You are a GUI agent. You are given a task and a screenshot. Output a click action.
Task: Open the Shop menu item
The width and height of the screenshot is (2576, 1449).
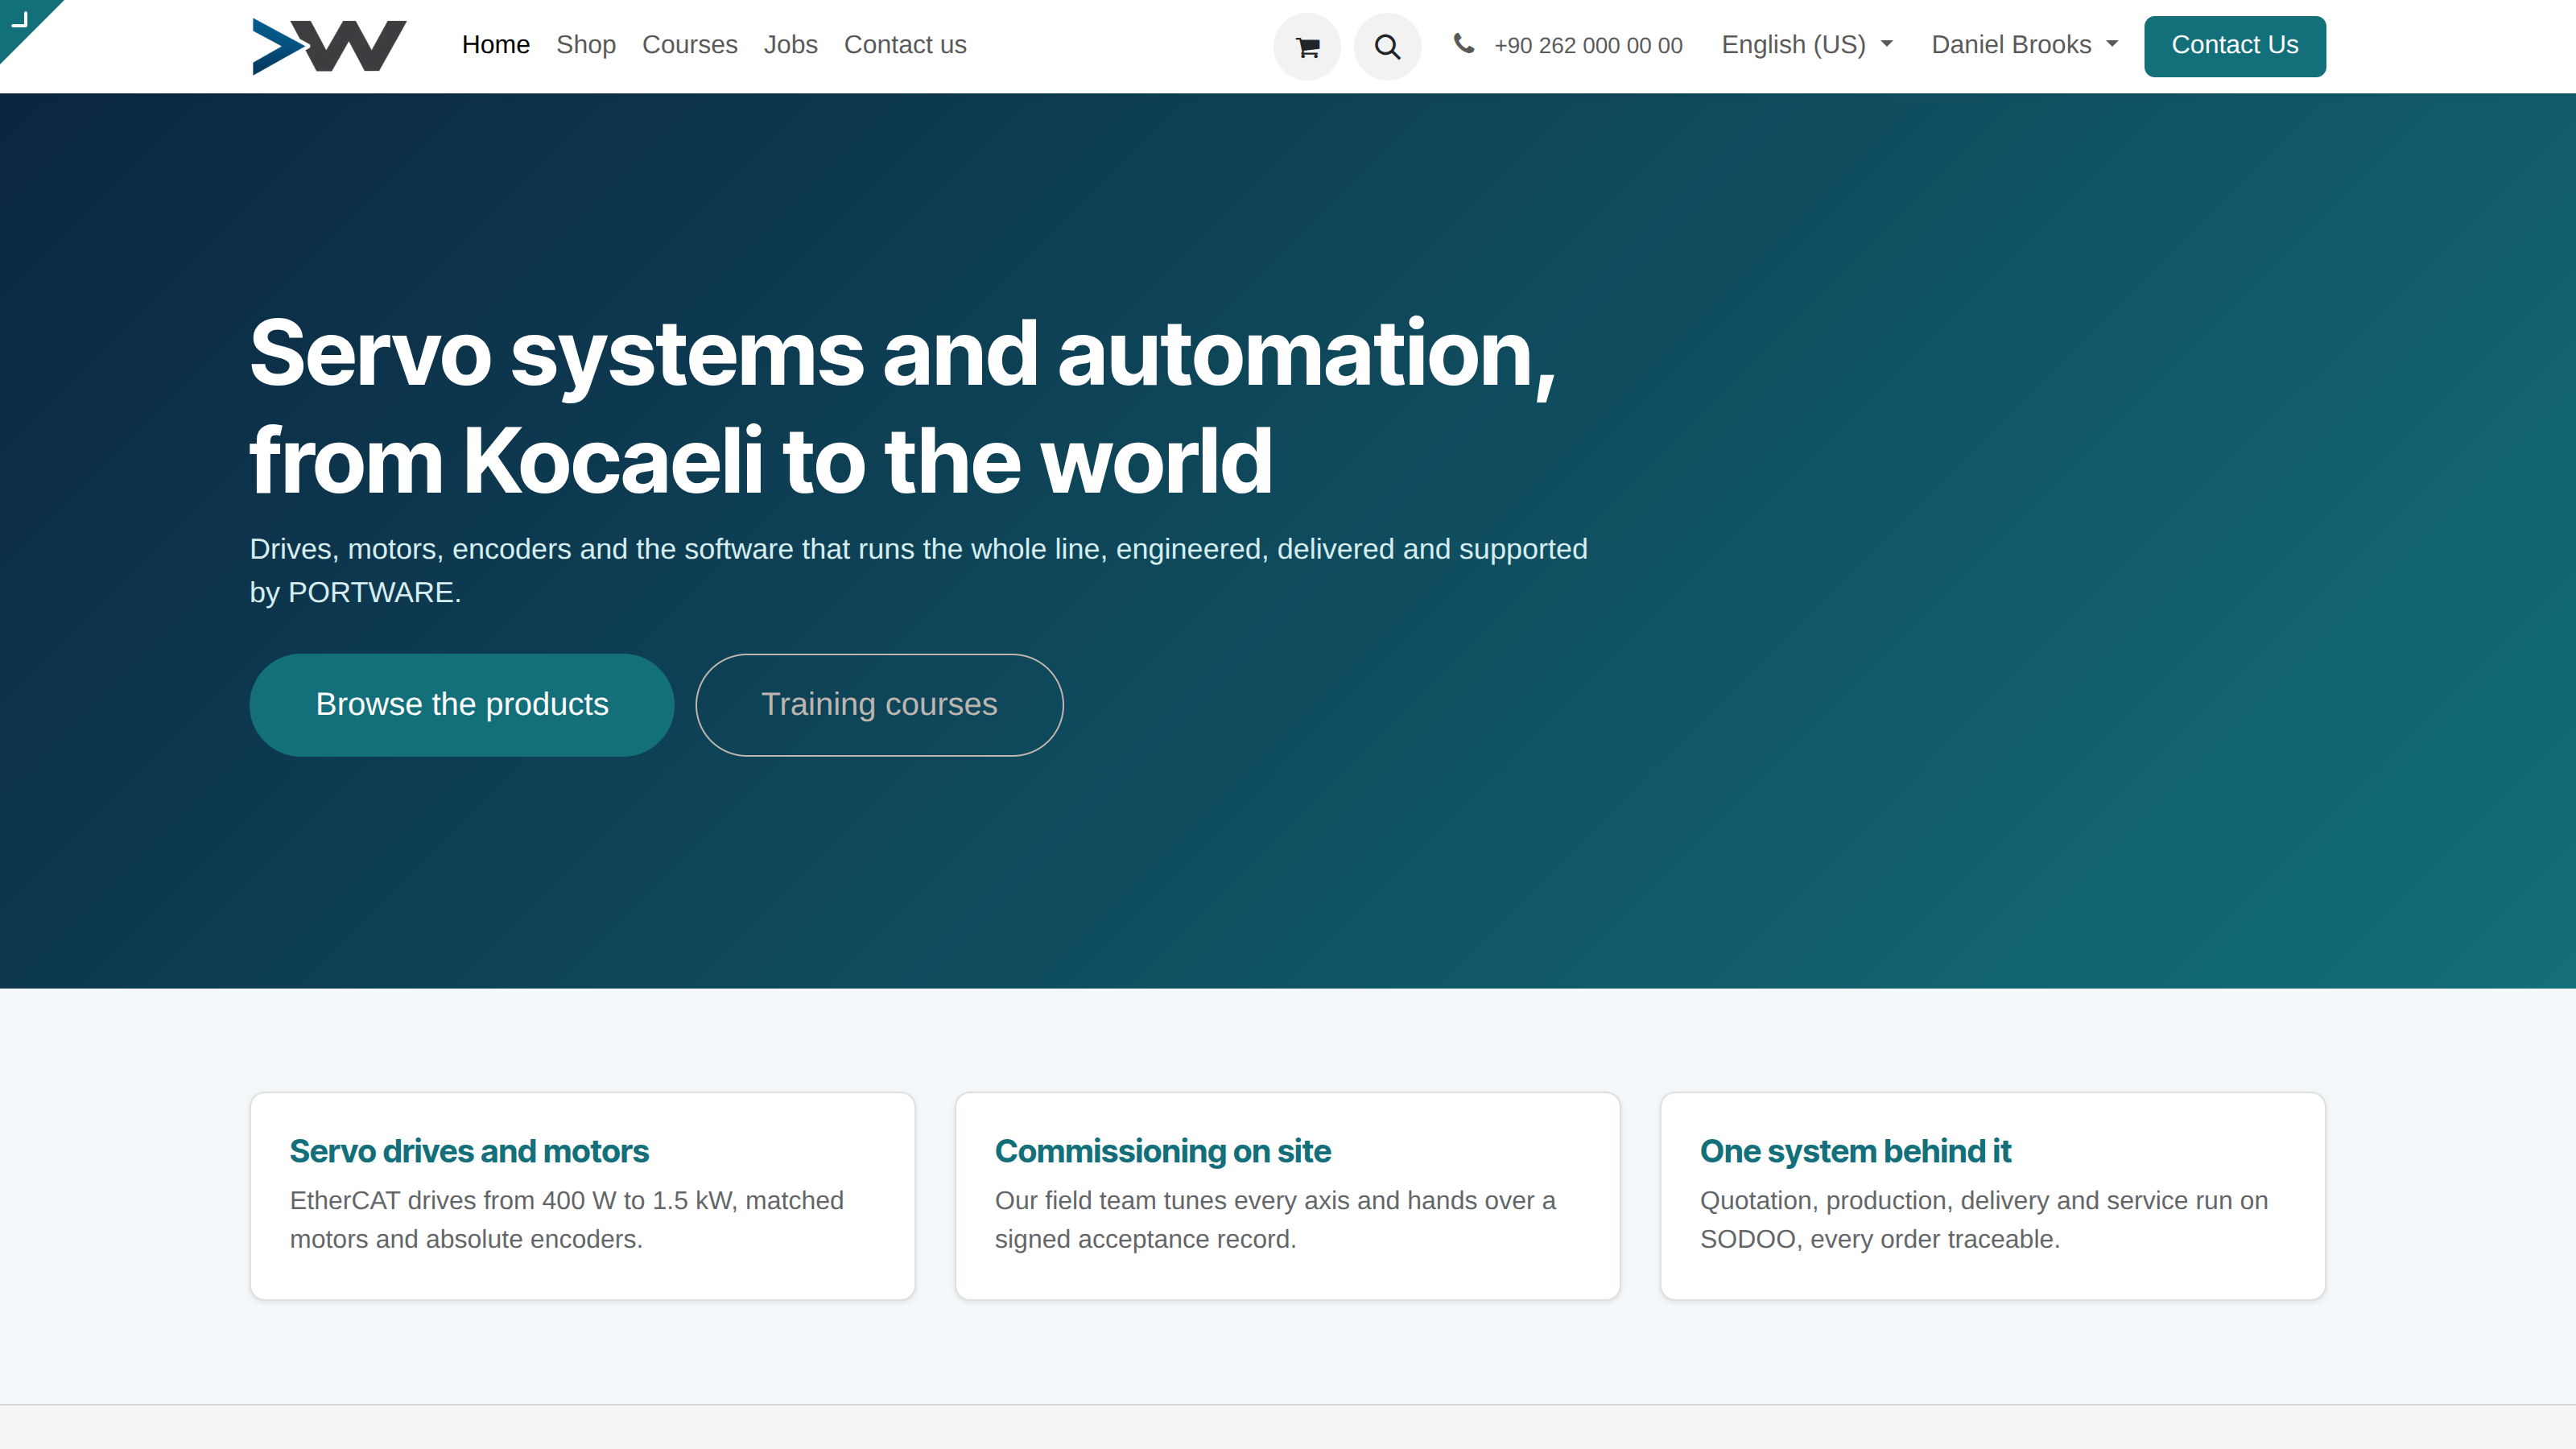[585, 45]
